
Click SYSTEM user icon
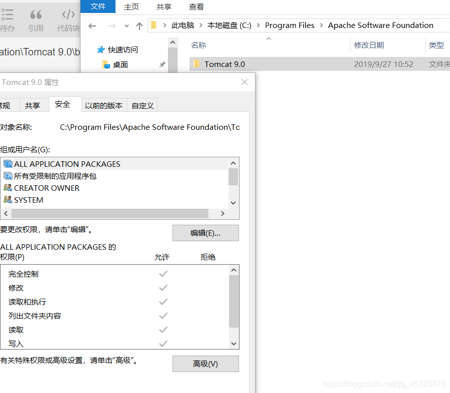point(8,200)
